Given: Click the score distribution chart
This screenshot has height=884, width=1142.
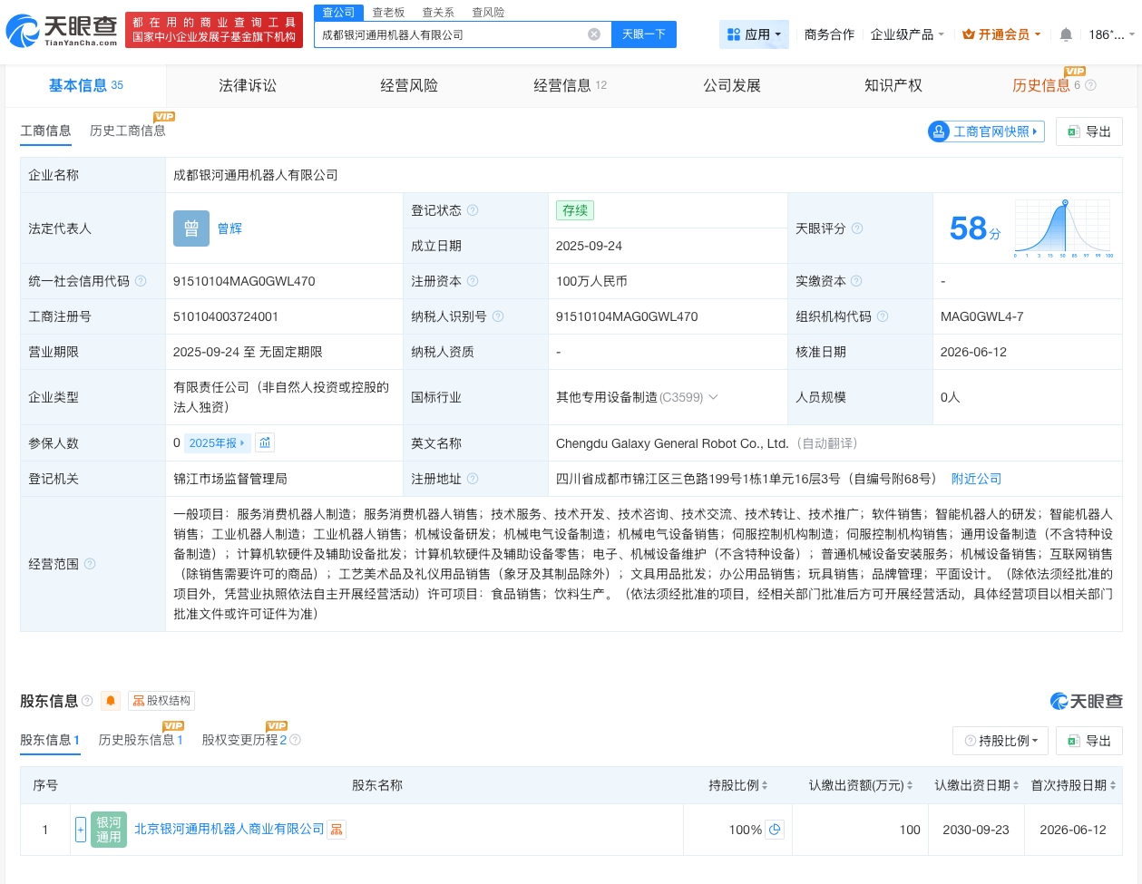Looking at the screenshot, I should point(1063,228).
